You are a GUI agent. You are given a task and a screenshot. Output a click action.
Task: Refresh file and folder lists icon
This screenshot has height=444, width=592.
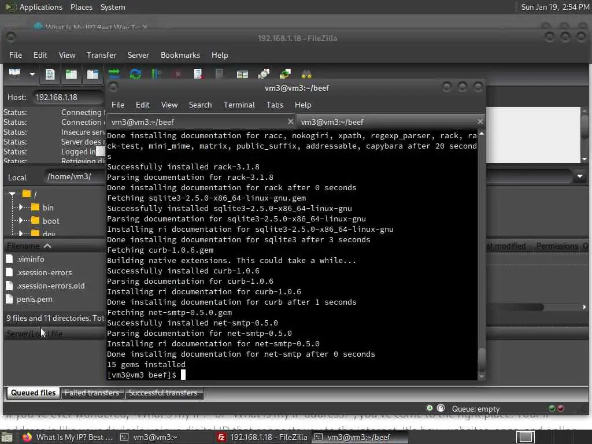[x=135, y=74]
